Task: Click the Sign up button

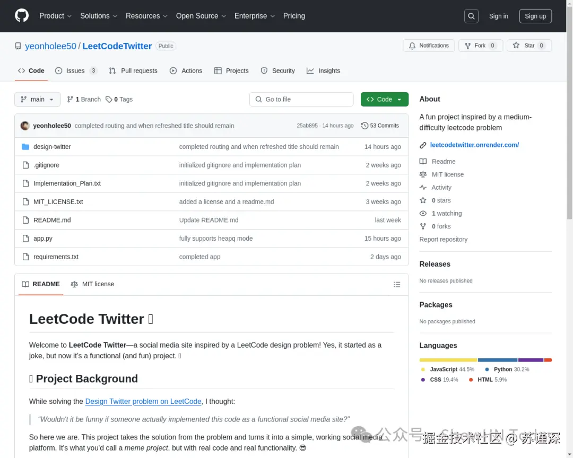Action: pos(535,16)
